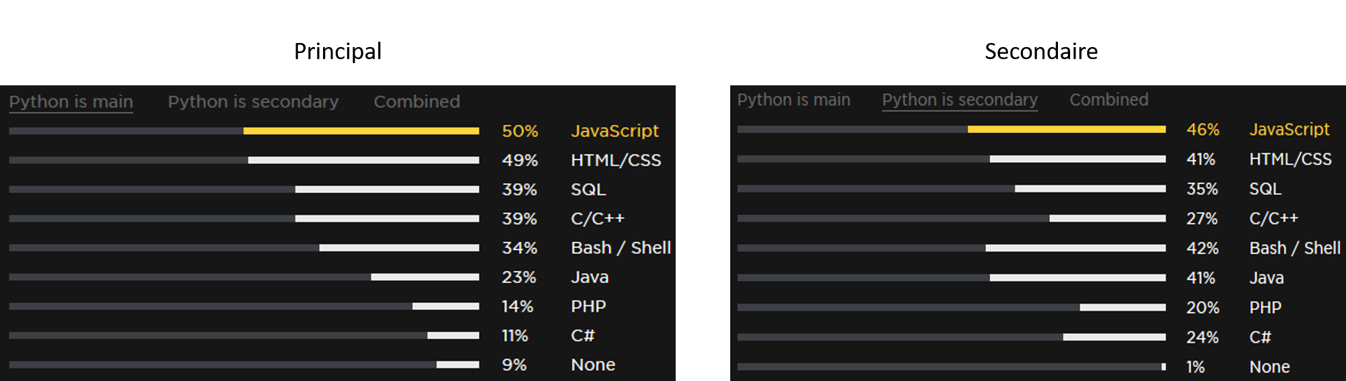The image size is (1346, 381).
Task: Open Combined tab in the 50% JavaScript chart
Action: [x=417, y=102]
